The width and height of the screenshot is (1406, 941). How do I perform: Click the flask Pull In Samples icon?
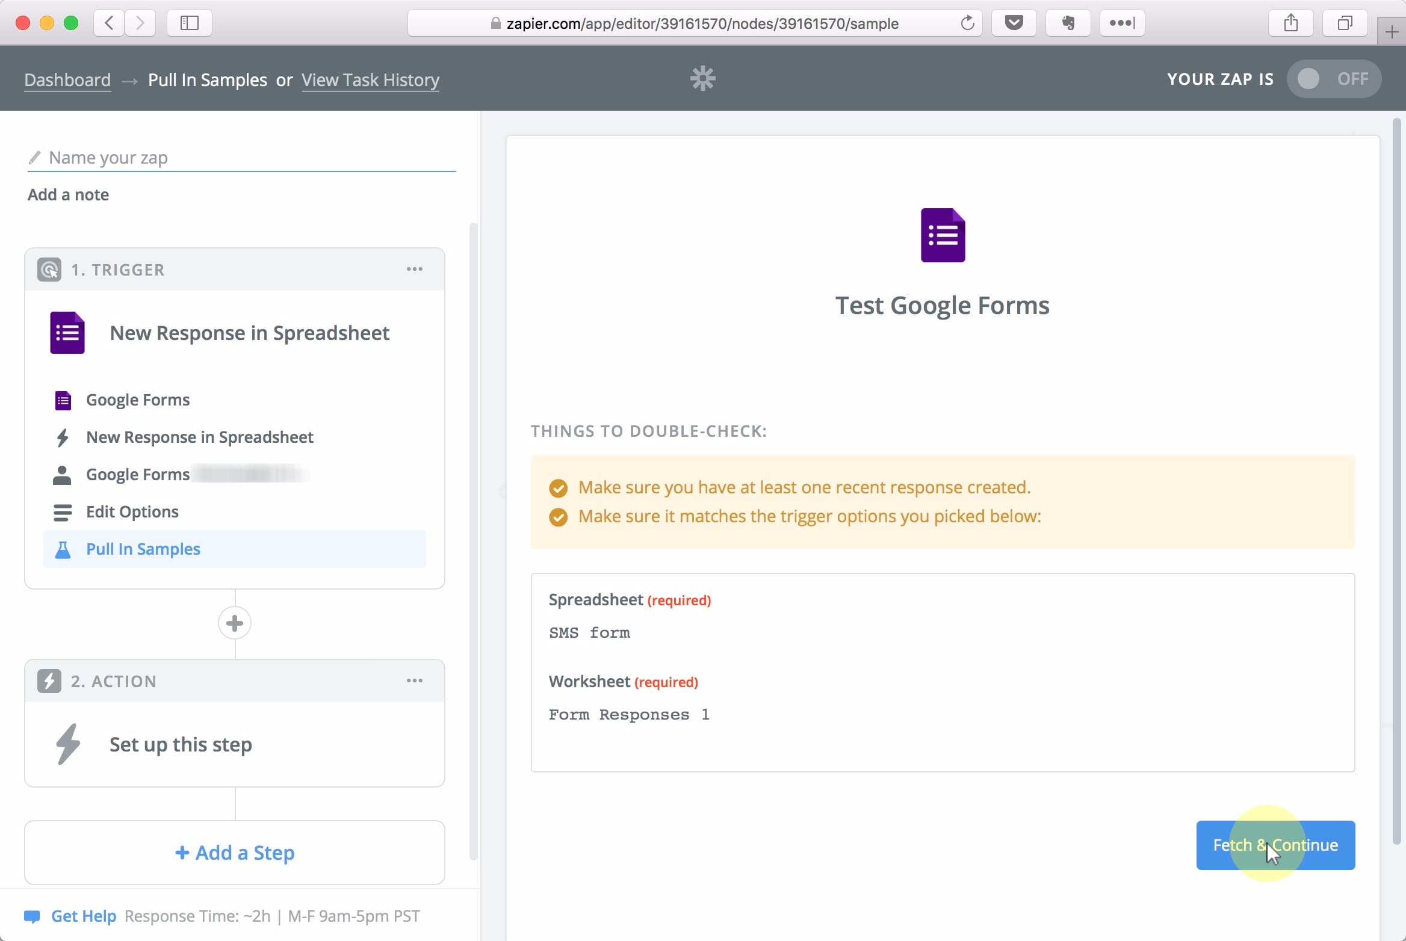pyautogui.click(x=63, y=549)
